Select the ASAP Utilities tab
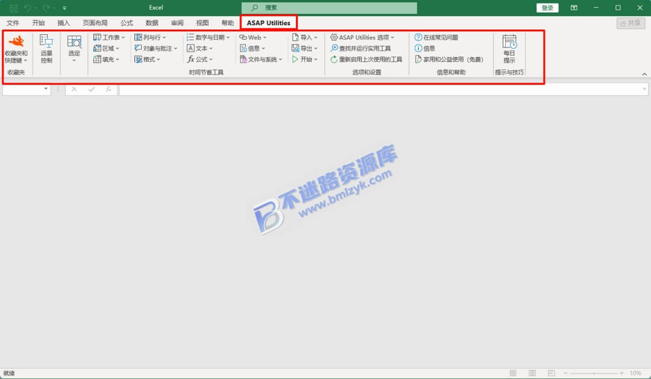651x379 pixels. pos(269,23)
